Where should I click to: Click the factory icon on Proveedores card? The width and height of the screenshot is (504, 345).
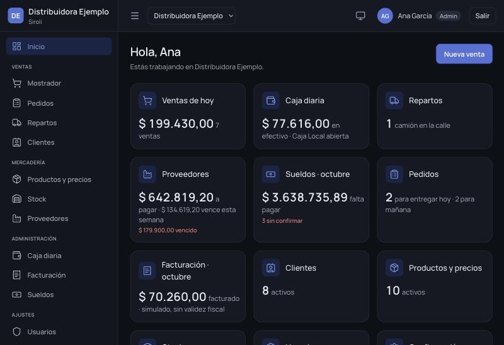pyautogui.click(x=147, y=174)
